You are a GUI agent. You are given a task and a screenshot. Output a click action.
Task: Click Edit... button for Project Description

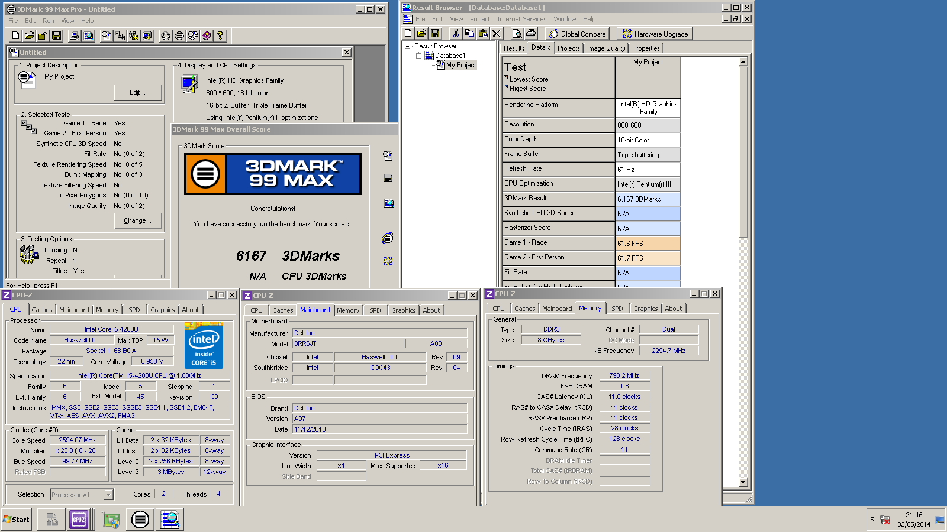tap(138, 92)
